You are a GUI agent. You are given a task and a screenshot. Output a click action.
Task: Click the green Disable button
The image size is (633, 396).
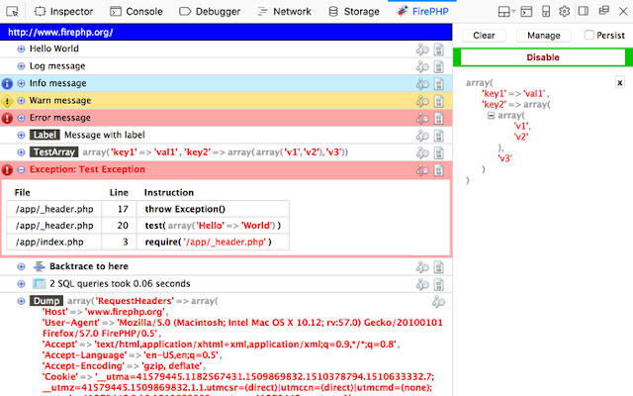[x=542, y=57]
